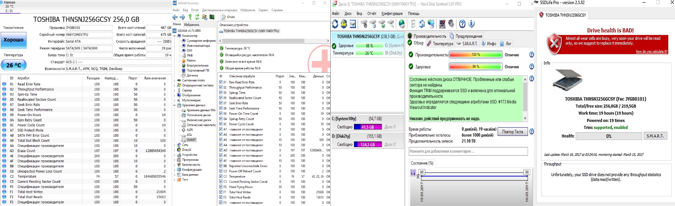Image resolution: width=675 pixels, height=206 pixels.
Task: Uncheck 05 Reallocated Sector Count checkbox
Action: 221,98
